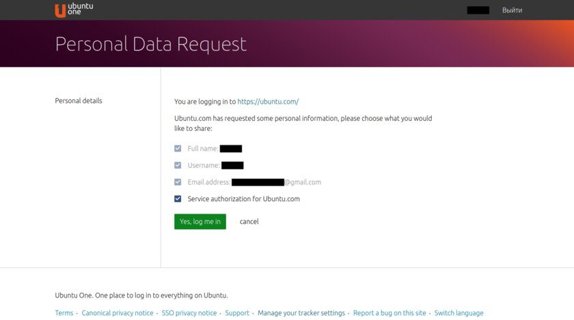Click Report a bug on this site
Viewport: 574px width, 320px height.
coord(389,313)
